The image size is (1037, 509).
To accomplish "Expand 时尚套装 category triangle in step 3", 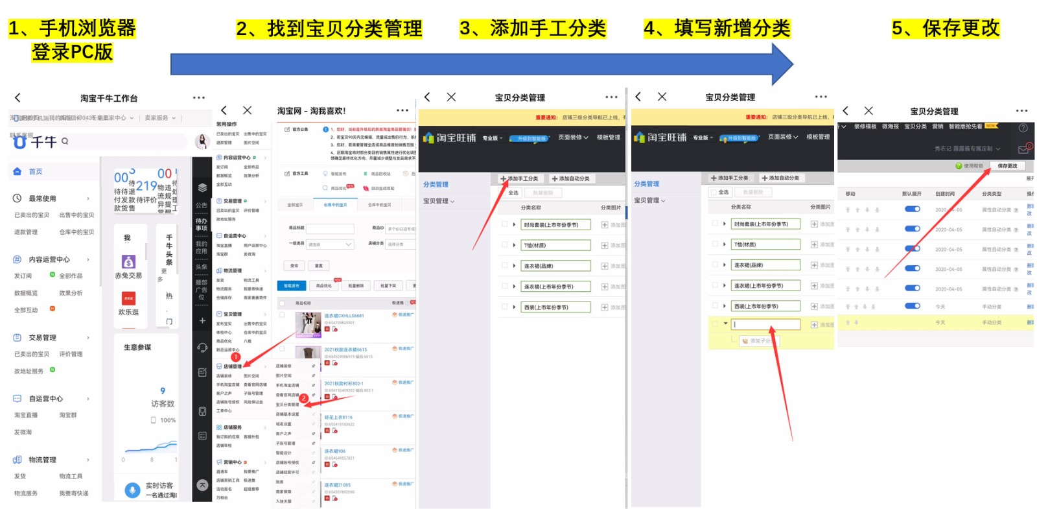I will click(x=515, y=225).
